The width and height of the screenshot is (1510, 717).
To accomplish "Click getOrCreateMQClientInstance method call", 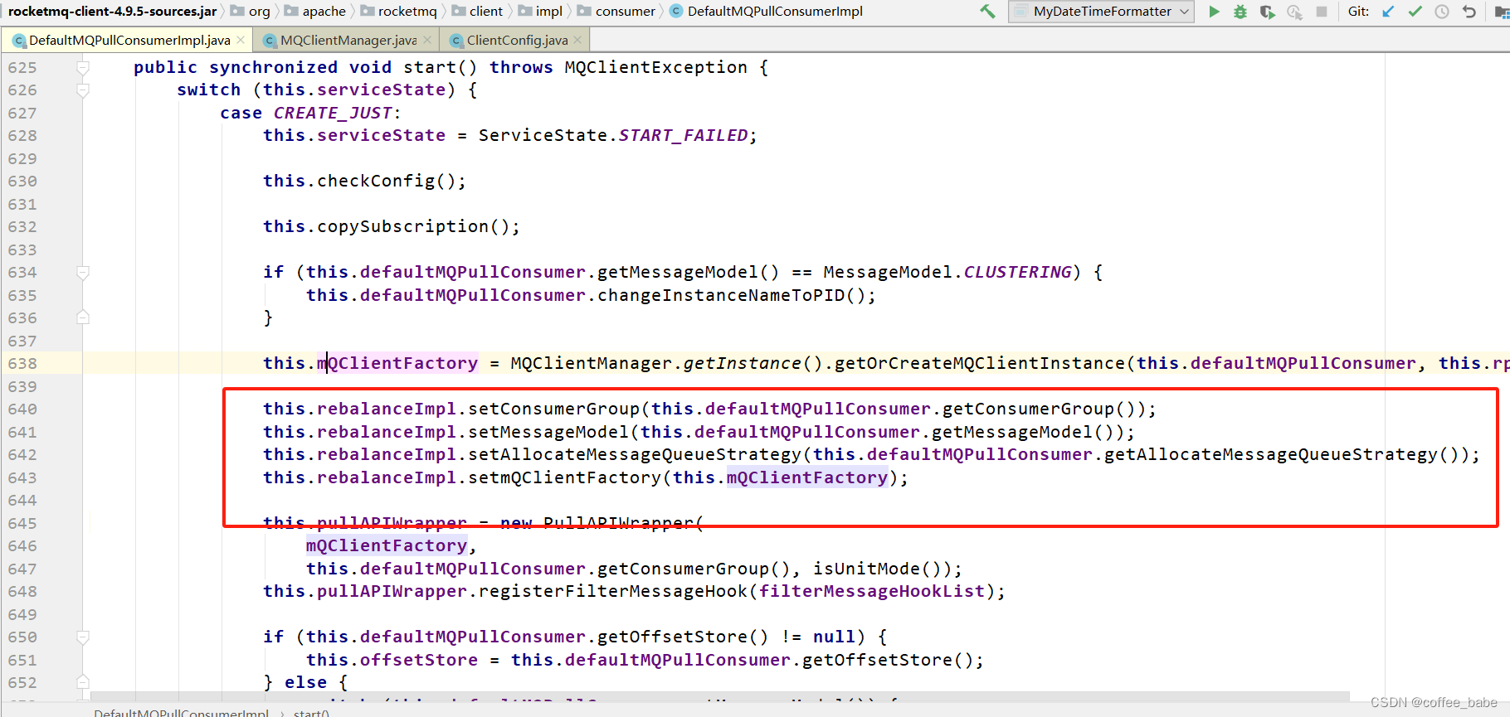I will coord(980,363).
